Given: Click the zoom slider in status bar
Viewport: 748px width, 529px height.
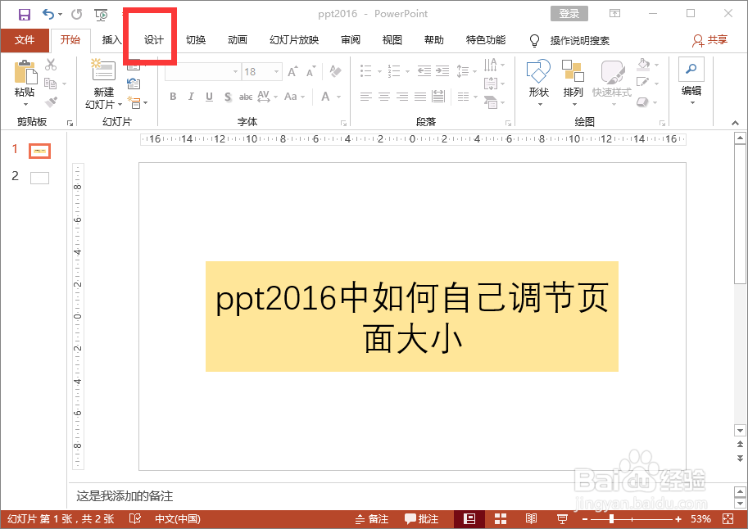Looking at the screenshot, I should (632, 519).
